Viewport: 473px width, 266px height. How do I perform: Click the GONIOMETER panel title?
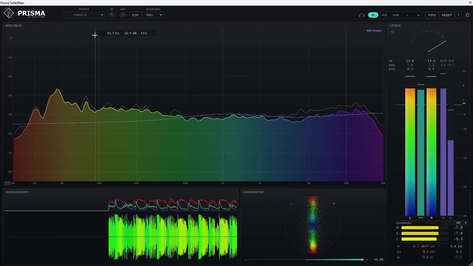pyautogui.click(x=254, y=192)
